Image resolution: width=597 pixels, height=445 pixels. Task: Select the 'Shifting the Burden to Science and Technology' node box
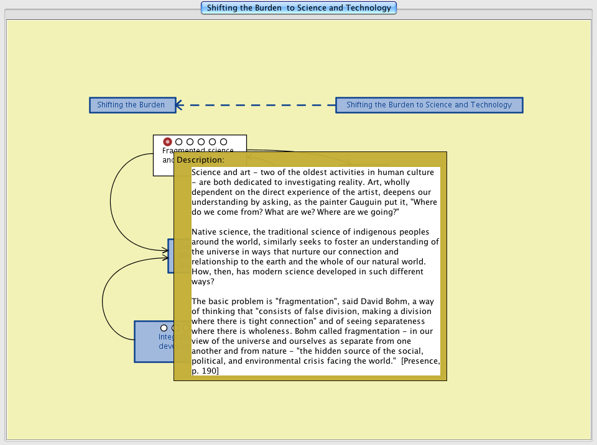(x=429, y=105)
